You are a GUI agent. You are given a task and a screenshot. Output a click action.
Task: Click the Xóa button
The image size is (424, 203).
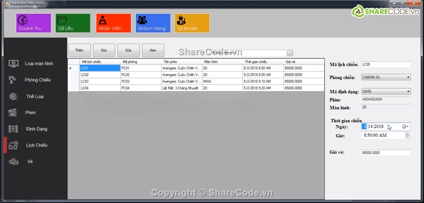[x=104, y=50]
